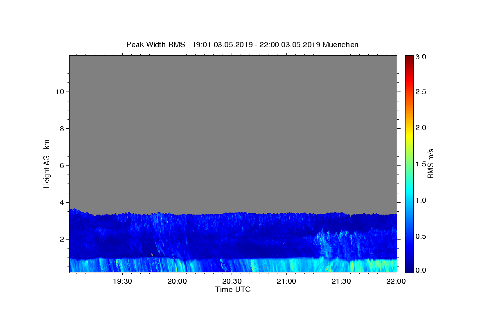Click the colorbar value 0.0
Screen dimensions: 491x327
point(421,270)
